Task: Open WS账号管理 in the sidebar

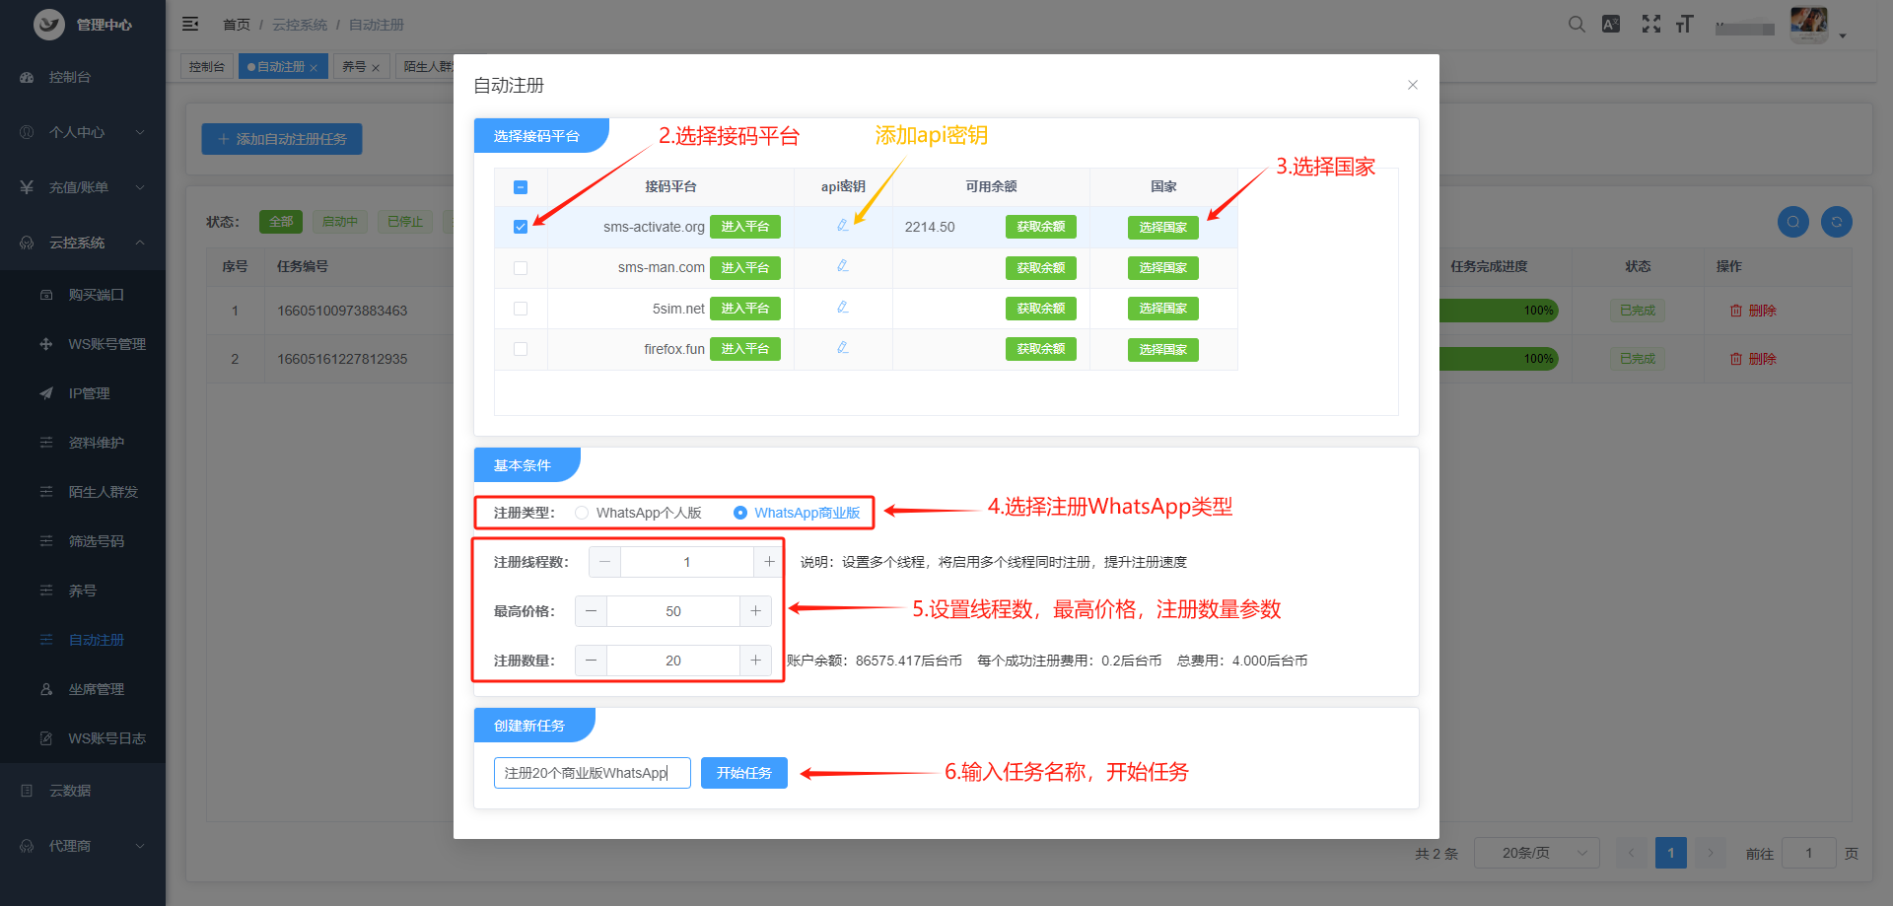Action: (106, 344)
